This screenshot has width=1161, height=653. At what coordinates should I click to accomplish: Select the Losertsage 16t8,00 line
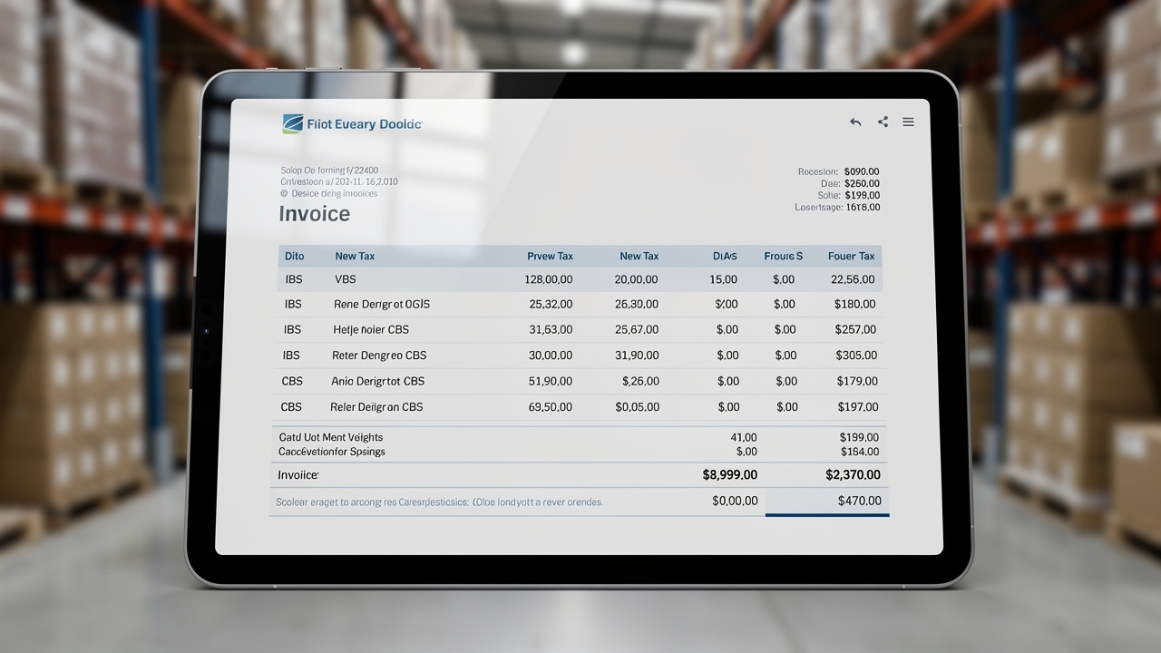coord(838,208)
